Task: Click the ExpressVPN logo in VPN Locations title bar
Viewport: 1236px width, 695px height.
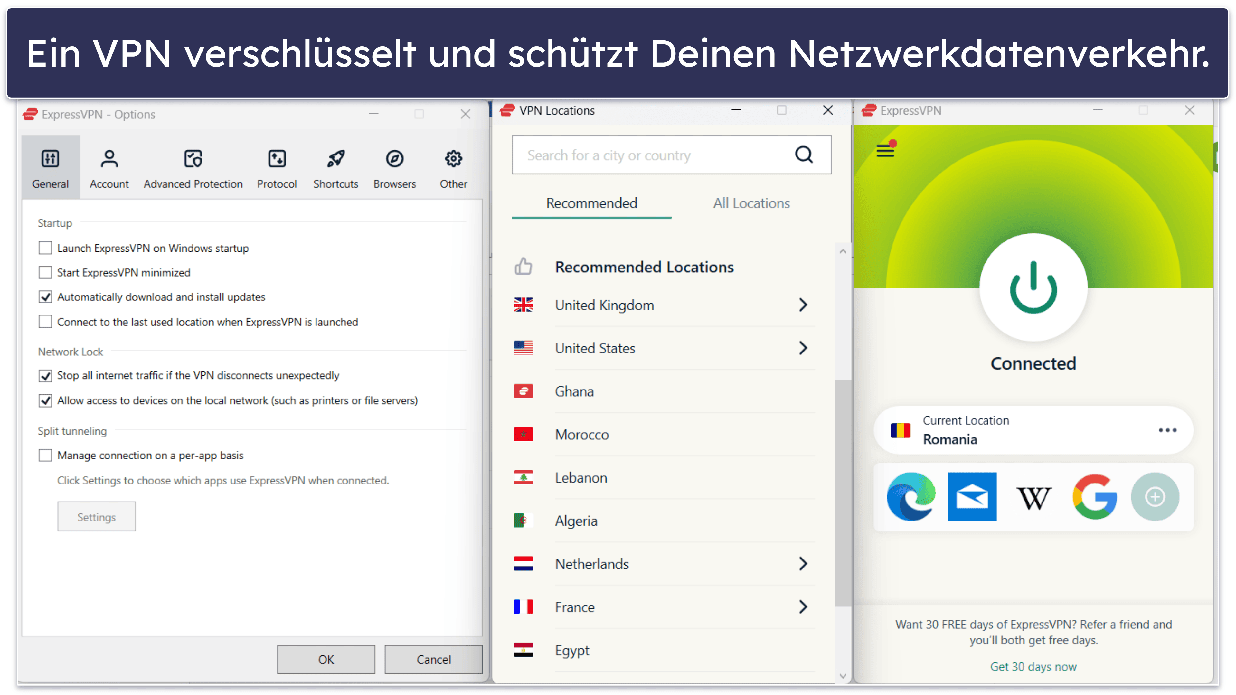Action: tap(507, 110)
